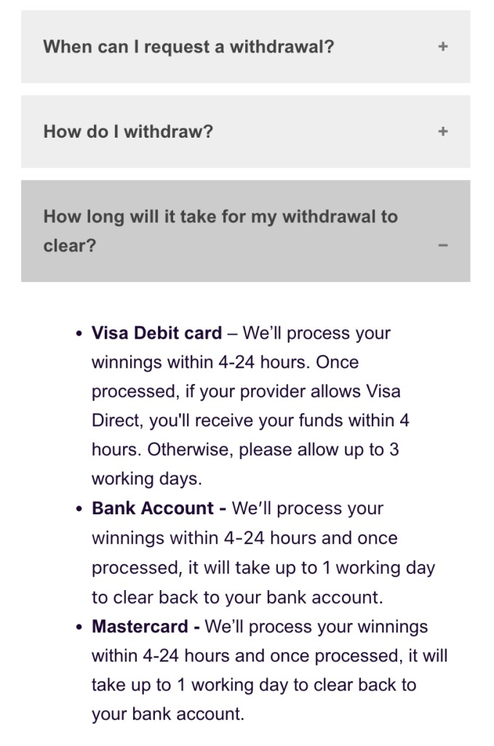The image size is (494, 746).
Task: Click the line "hours. Otherwise, please allow up to 3"
Action: pyautogui.click(x=245, y=449)
